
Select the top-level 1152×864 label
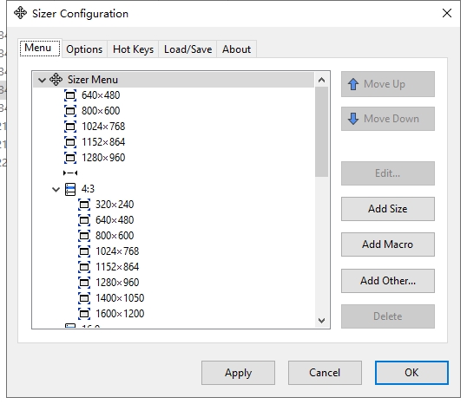[103, 142]
